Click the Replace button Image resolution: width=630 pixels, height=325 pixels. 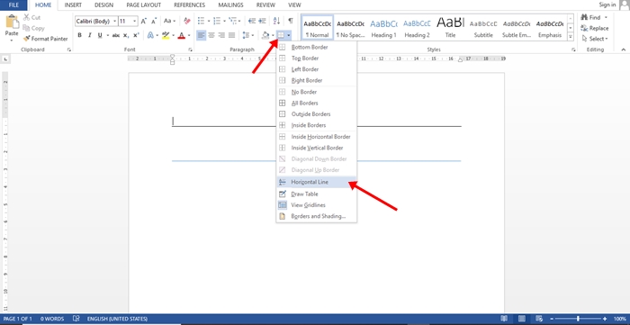[x=595, y=28]
